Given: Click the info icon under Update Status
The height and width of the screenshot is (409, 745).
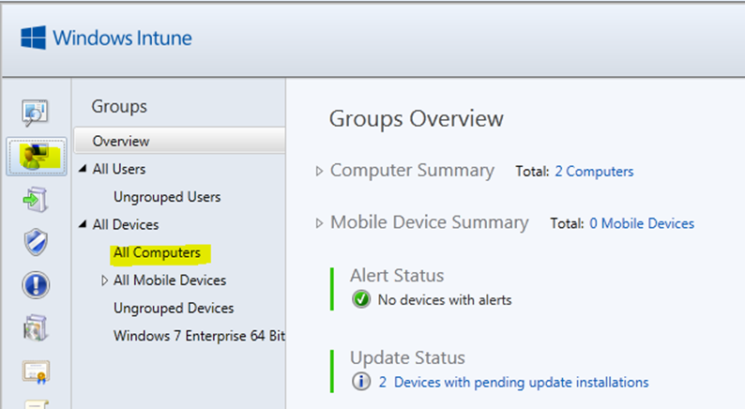Looking at the screenshot, I should (361, 382).
